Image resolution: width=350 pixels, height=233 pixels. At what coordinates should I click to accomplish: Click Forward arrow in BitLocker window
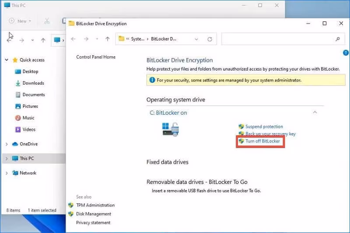pyautogui.click(x=86, y=39)
